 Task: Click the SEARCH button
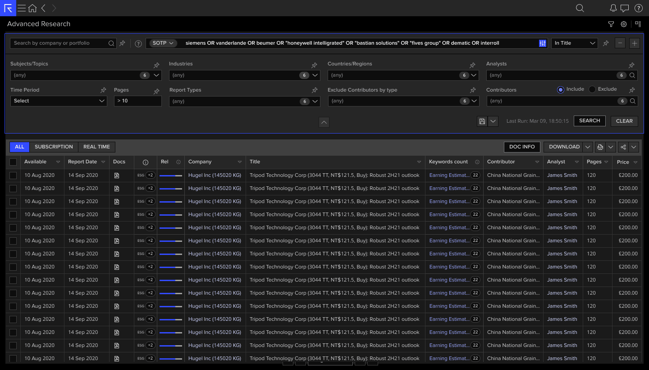(590, 121)
